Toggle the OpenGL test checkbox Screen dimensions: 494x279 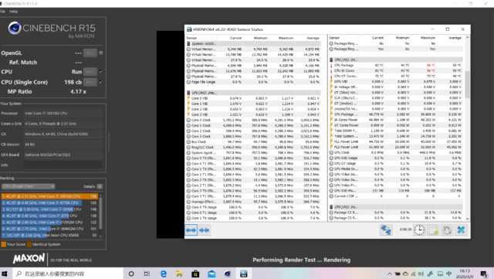point(101,53)
